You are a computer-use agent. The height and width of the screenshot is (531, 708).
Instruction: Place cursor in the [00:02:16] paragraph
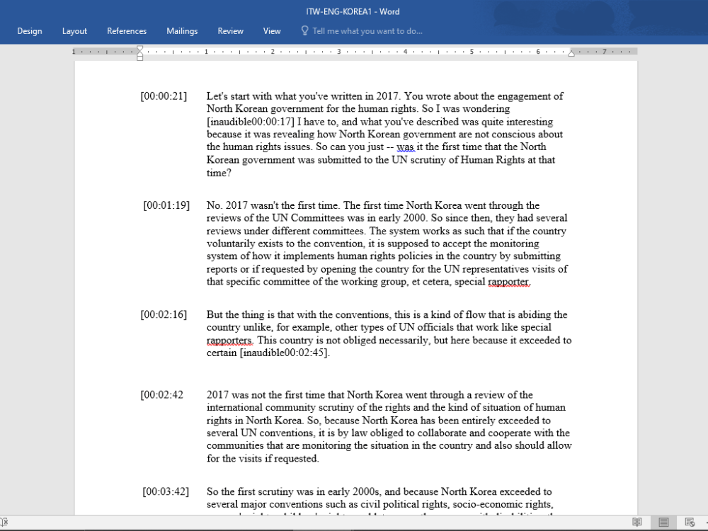(x=354, y=327)
